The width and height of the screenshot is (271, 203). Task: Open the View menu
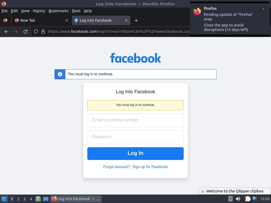pos(25,11)
